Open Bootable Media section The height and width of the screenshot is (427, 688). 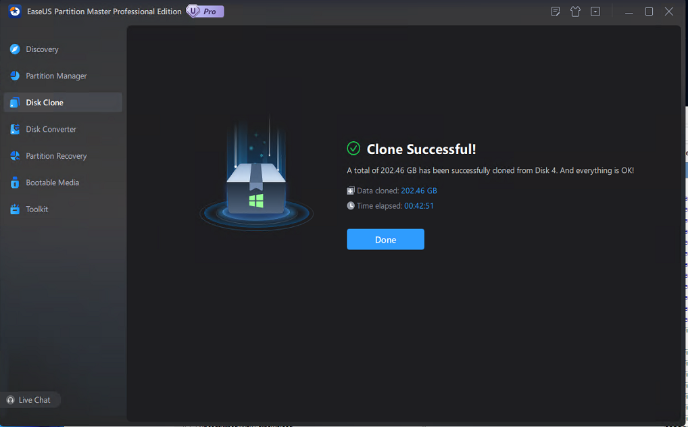pyautogui.click(x=63, y=182)
